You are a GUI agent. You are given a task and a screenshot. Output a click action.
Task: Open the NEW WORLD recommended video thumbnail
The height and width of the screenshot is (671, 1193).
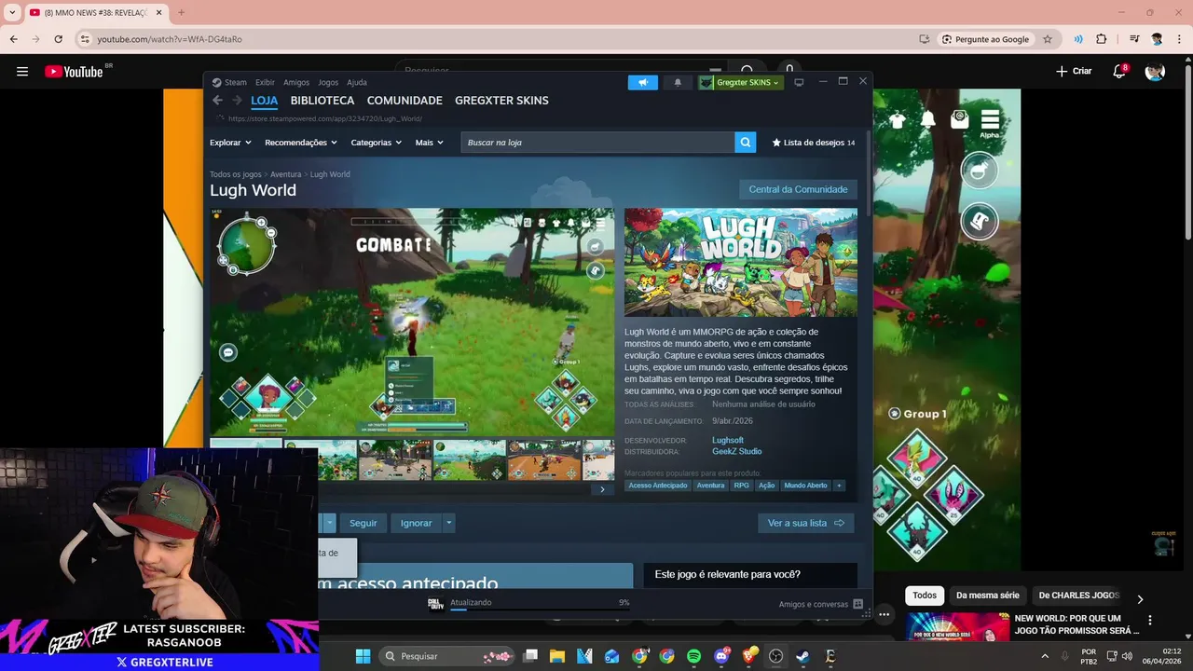pyautogui.click(x=958, y=627)
